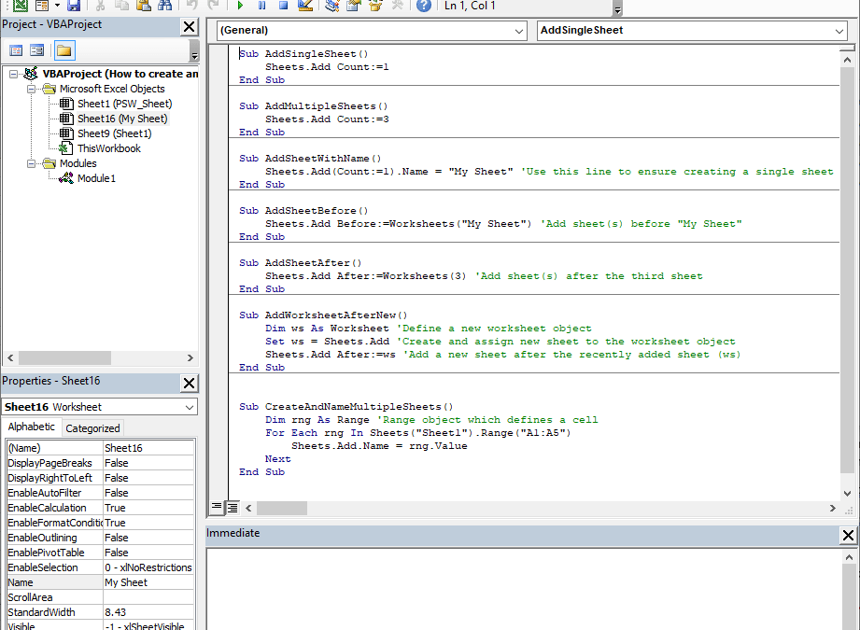Open Project Explorer toolbar icon
Screen dimensions: 860x630
tap(331, 5)
